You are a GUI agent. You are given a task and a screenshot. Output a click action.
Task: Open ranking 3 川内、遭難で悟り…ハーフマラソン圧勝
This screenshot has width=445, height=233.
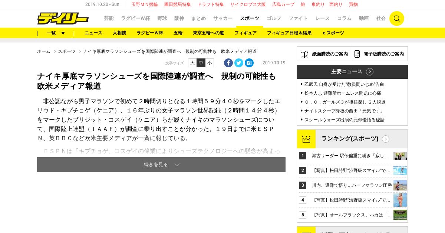tap(352, 185)
